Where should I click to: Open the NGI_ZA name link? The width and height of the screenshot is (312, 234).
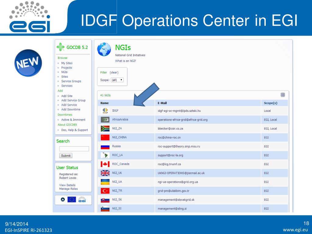pyautogui.click(x=117, y=128)
